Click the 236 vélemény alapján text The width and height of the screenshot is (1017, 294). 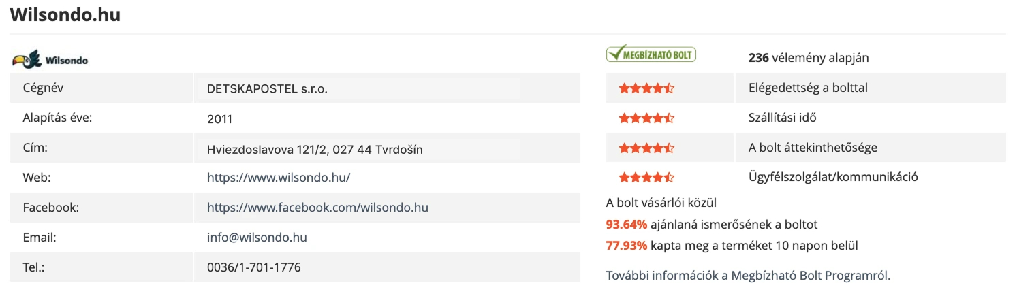pyautogui.click(x=808, y=58)
